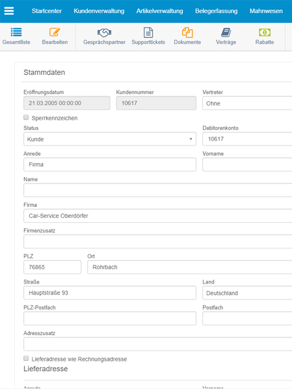This screenshot has height=389, width=292.
Task: Click the Bearbeiten edit icon
Action: pyautogui.click(x=55, y=33)
